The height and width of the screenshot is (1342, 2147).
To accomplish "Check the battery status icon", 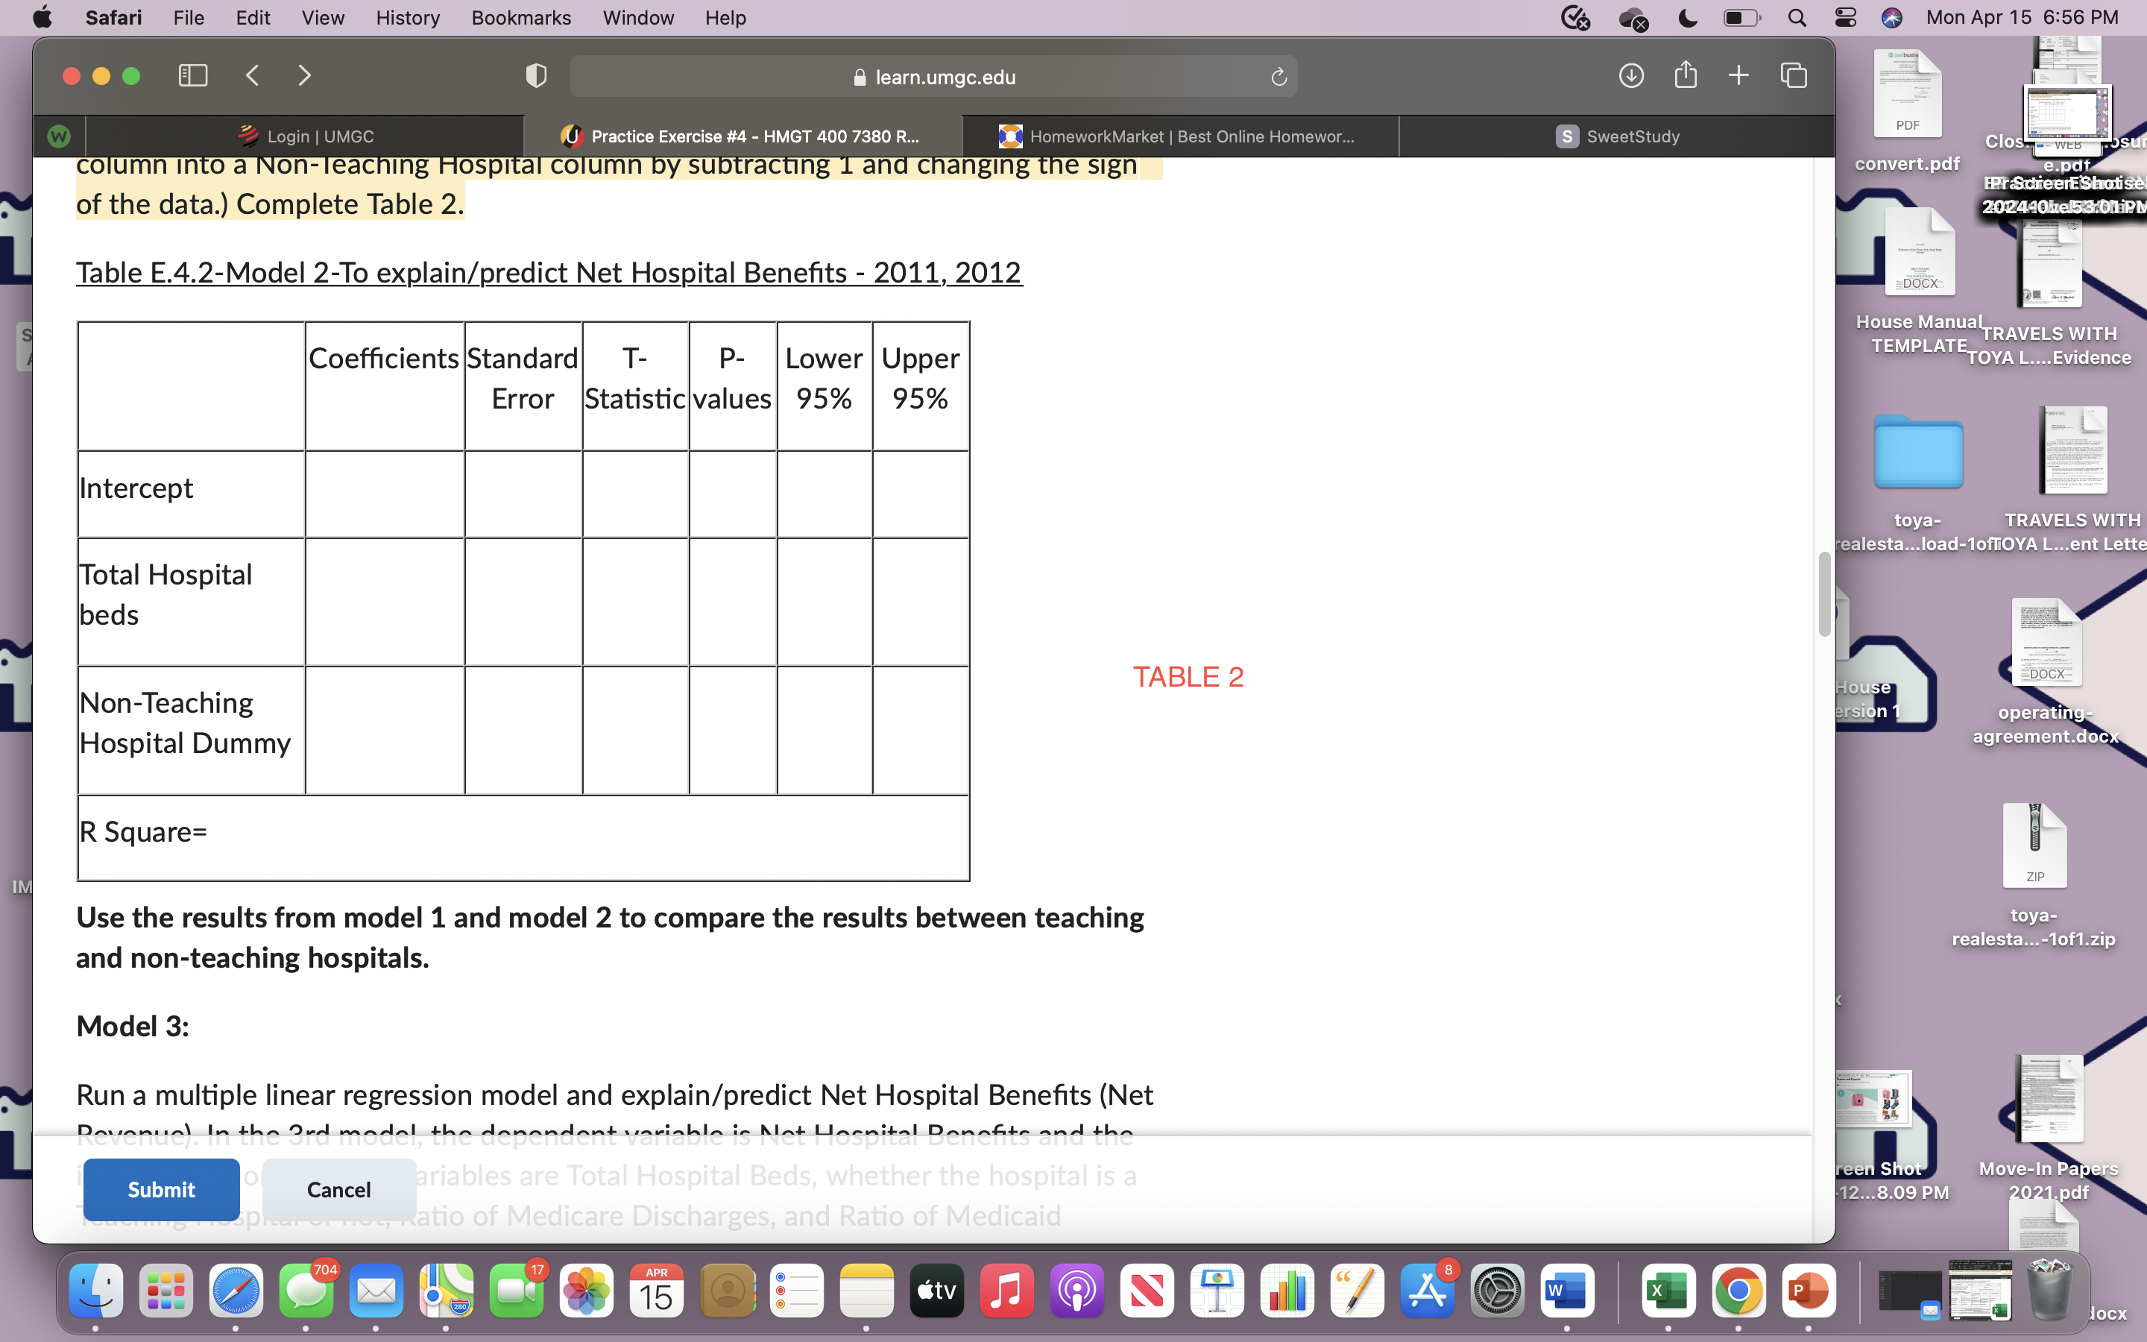I will tap(1741, 18).
